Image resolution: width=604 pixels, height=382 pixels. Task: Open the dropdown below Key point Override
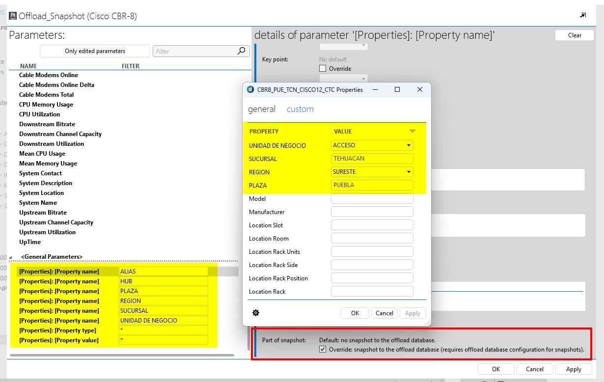343,79
